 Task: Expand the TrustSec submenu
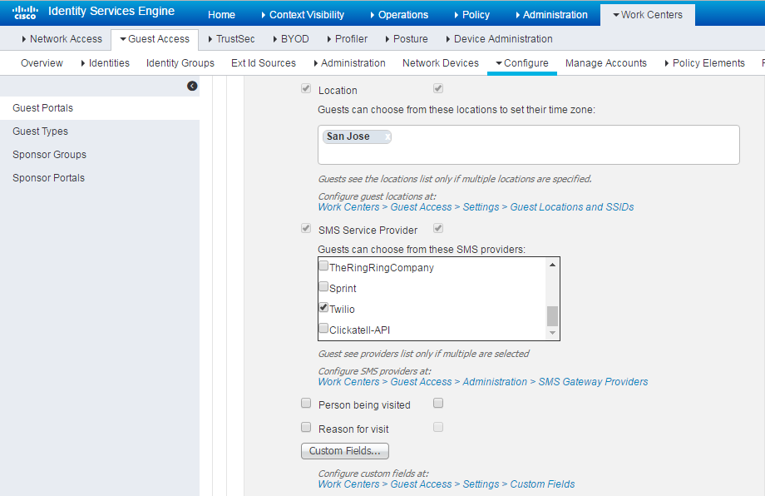(231, 38)
